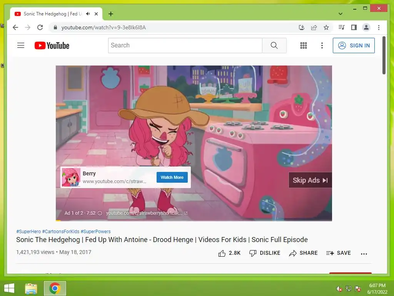Open Chrome three-dot menu

coord(379,27)
